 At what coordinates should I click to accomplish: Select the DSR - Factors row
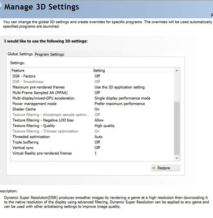click(92, 76)
